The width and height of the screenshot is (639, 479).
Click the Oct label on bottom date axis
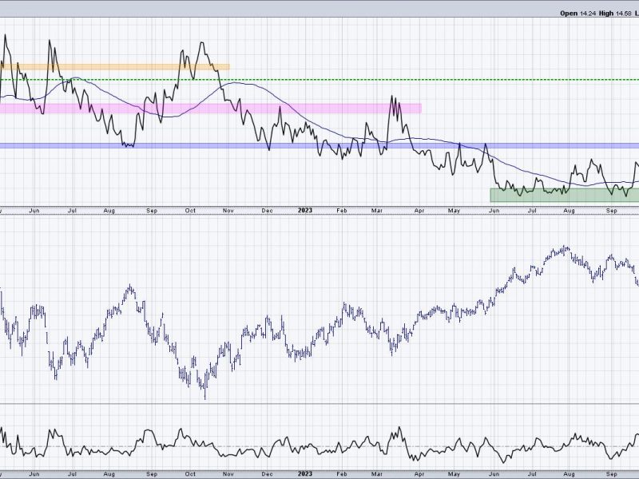(x=190, y=474)
